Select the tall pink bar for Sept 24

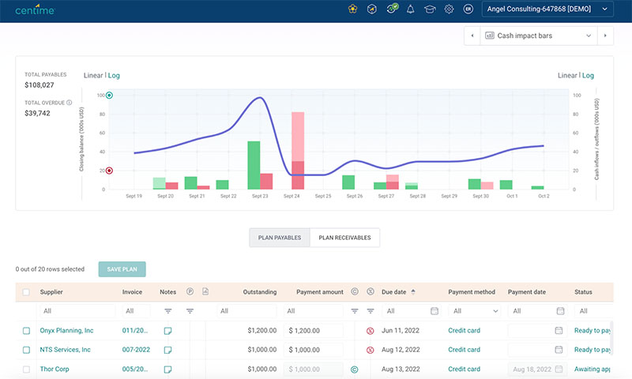298,137
